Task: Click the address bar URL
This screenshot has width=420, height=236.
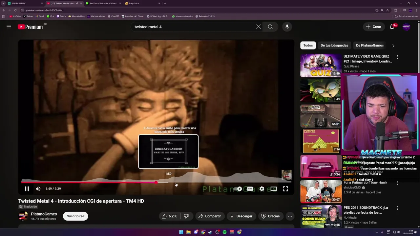Action: click(x=44, y=10)
